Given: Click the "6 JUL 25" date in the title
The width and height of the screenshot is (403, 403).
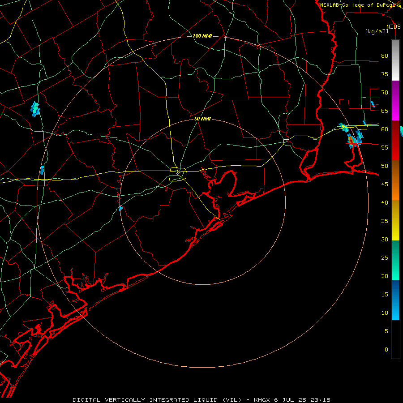Looking at the screenshot, I should click(291, 400).
